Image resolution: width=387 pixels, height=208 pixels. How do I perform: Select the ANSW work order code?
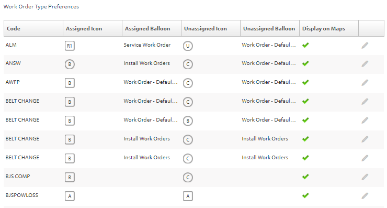point(13,63)
